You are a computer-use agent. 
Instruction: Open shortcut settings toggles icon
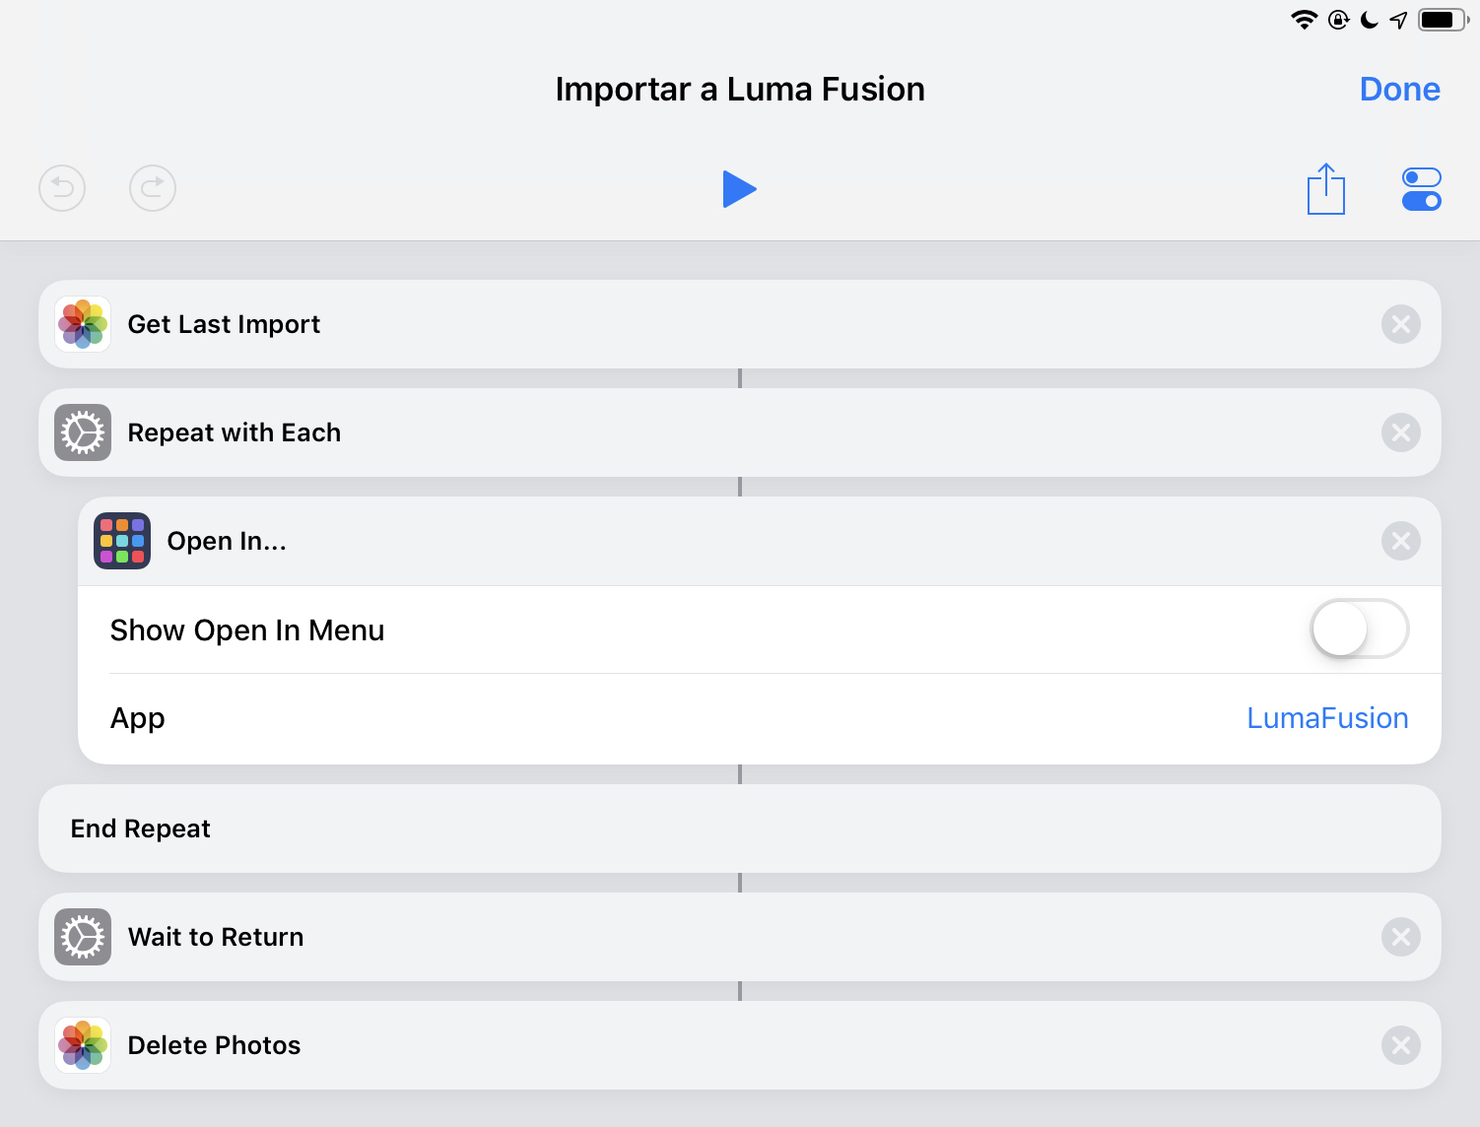[x=1421, y=189]
